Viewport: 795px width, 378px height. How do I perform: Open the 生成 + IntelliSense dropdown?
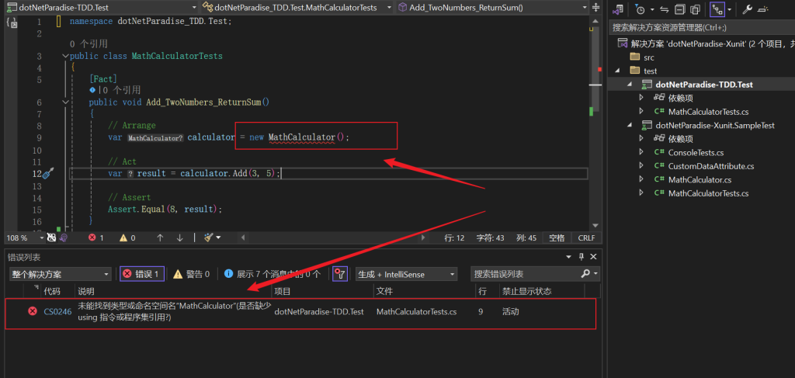click(x=406, y=274)
